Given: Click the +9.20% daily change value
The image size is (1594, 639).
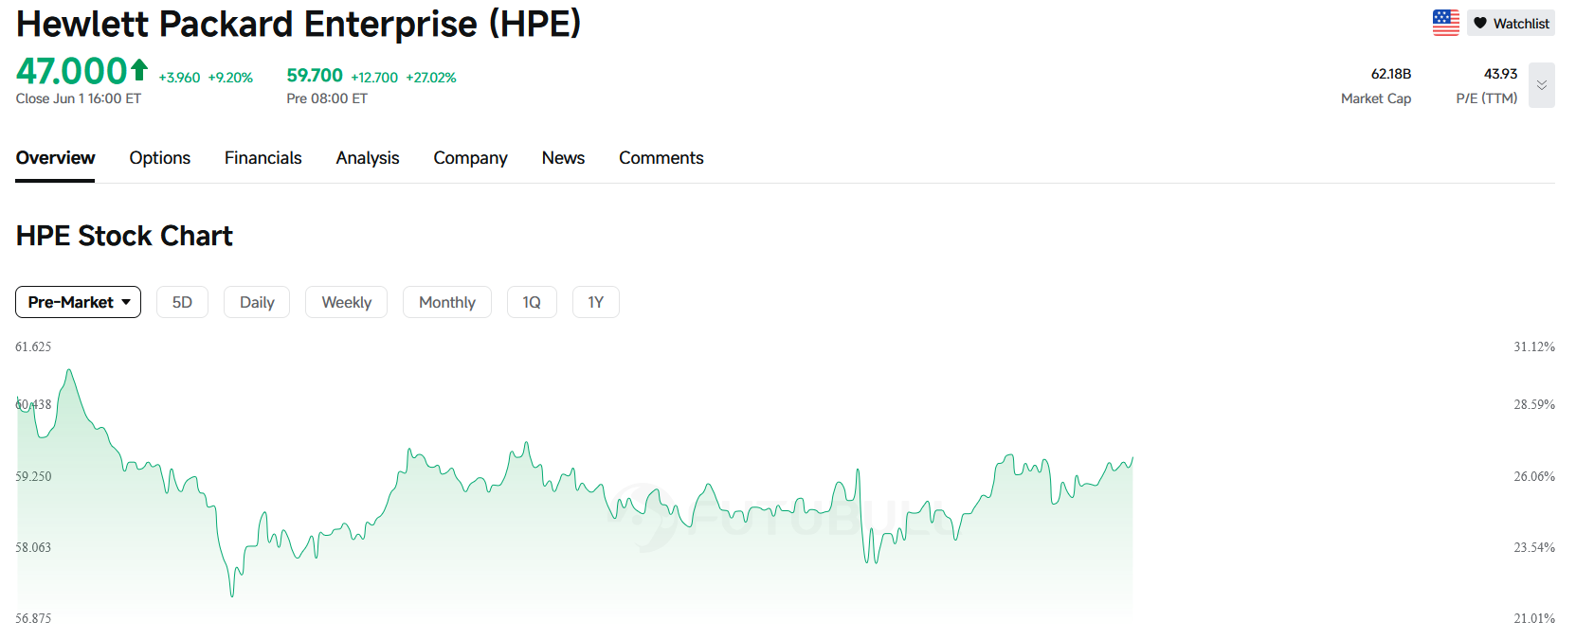Looking at the screenshot, I should pos(230,78).
